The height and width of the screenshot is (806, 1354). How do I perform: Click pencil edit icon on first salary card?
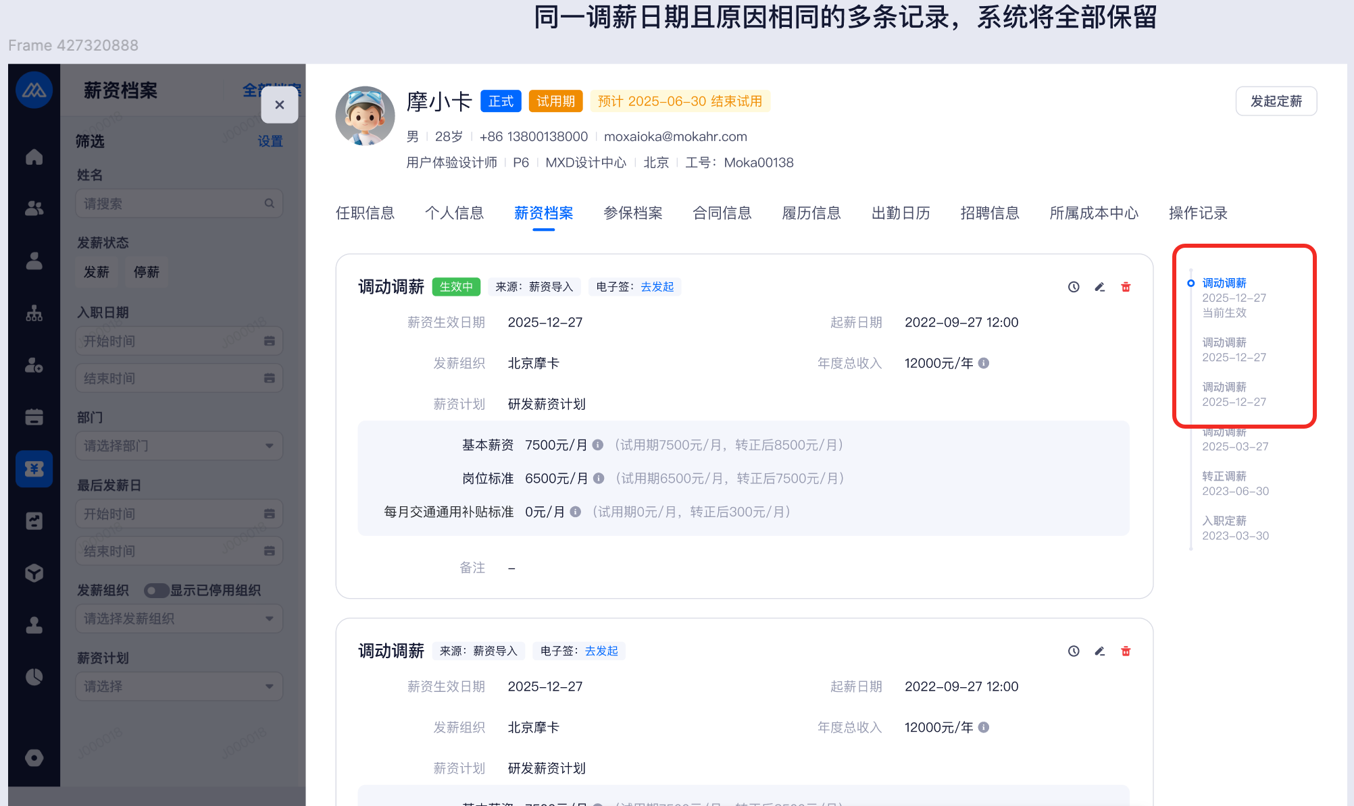coord(1099,287)
